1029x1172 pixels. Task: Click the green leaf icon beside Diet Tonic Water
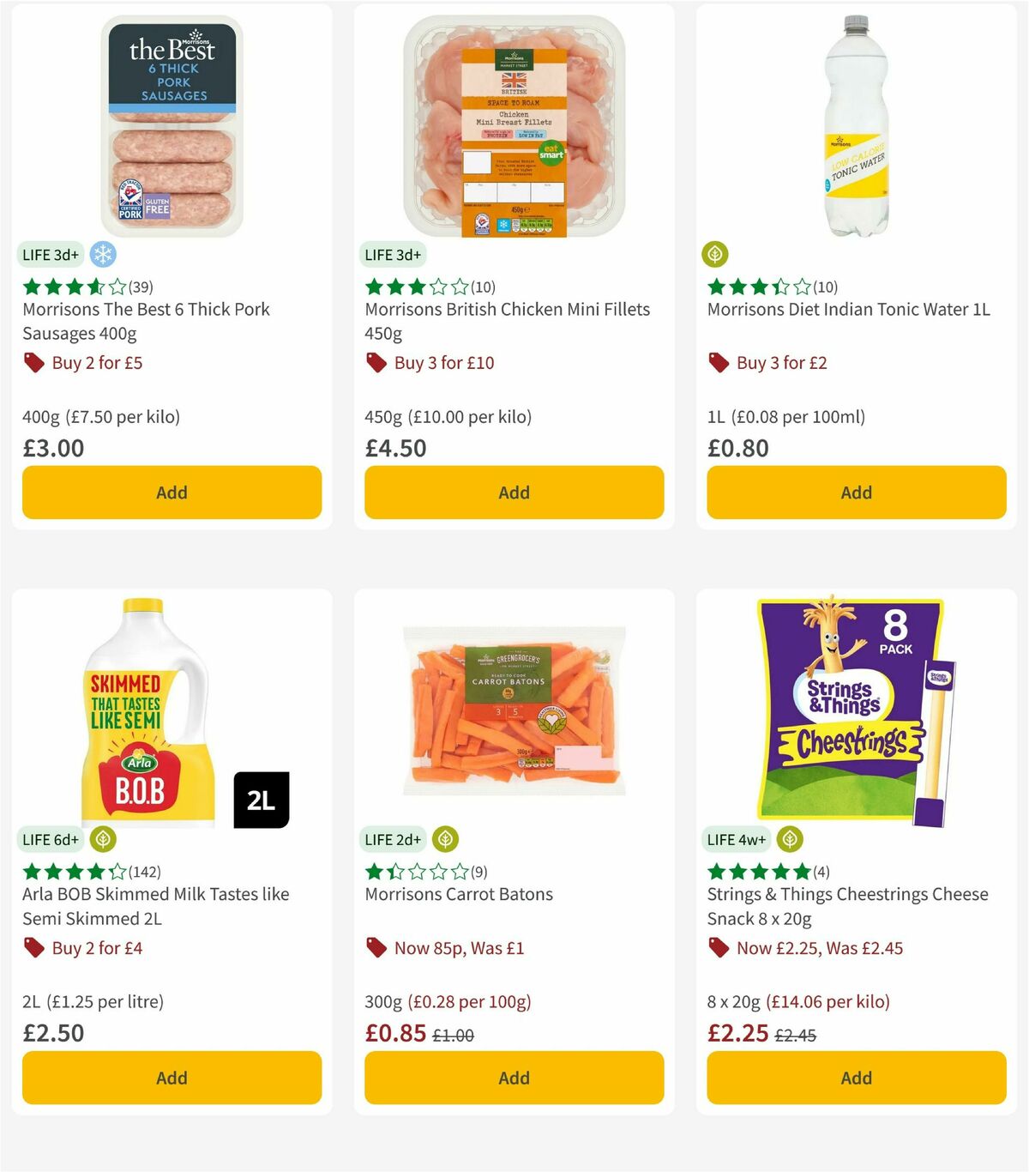click(714, 255)
